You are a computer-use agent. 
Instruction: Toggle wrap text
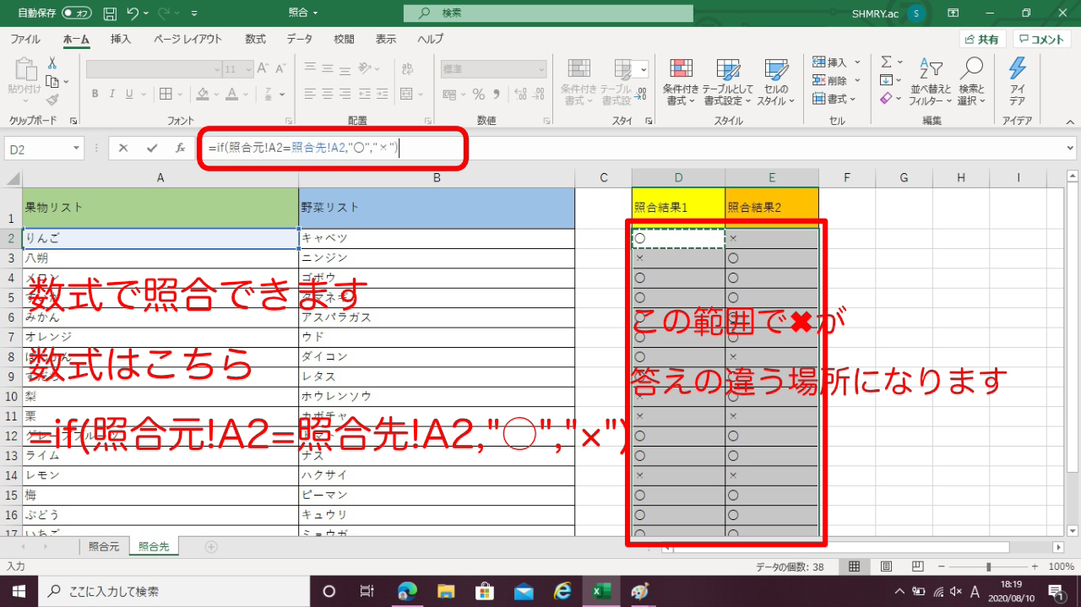(x=406, y=69)
